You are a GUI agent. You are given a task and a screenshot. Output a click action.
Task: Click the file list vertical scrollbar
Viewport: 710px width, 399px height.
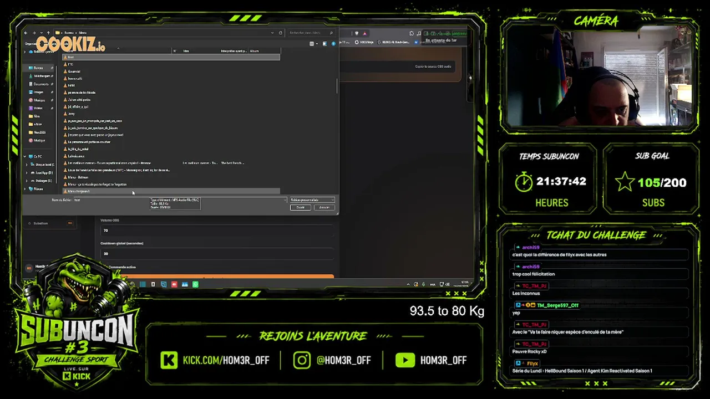click(337, 86)
